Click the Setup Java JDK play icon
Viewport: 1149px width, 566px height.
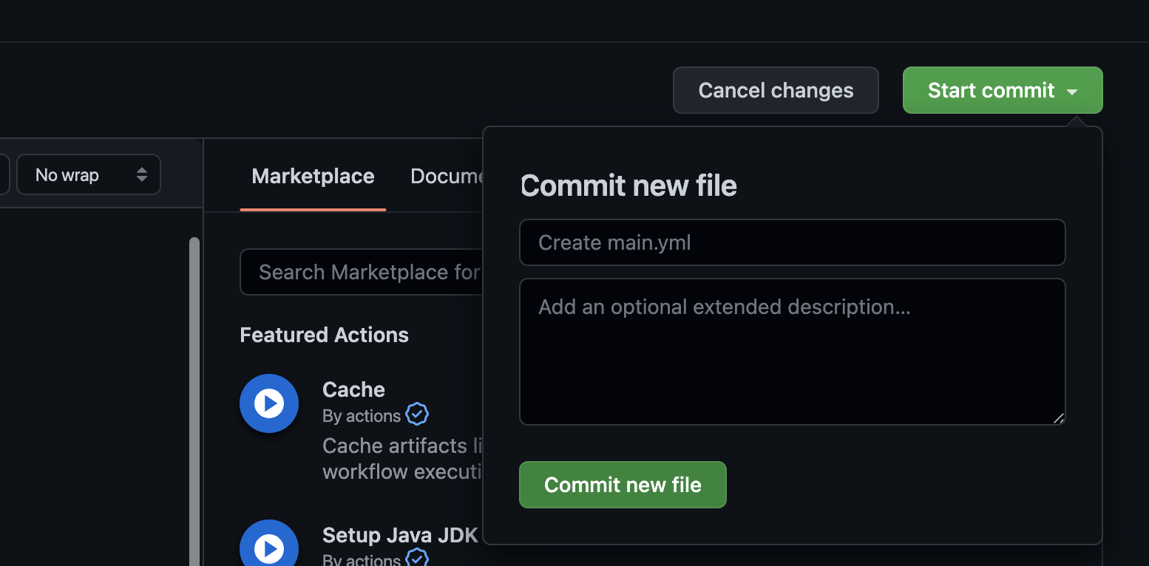pos(269,548)
